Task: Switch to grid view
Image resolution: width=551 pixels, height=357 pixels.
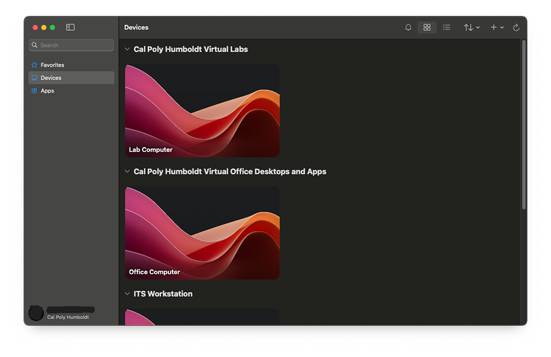Action: 427,27
